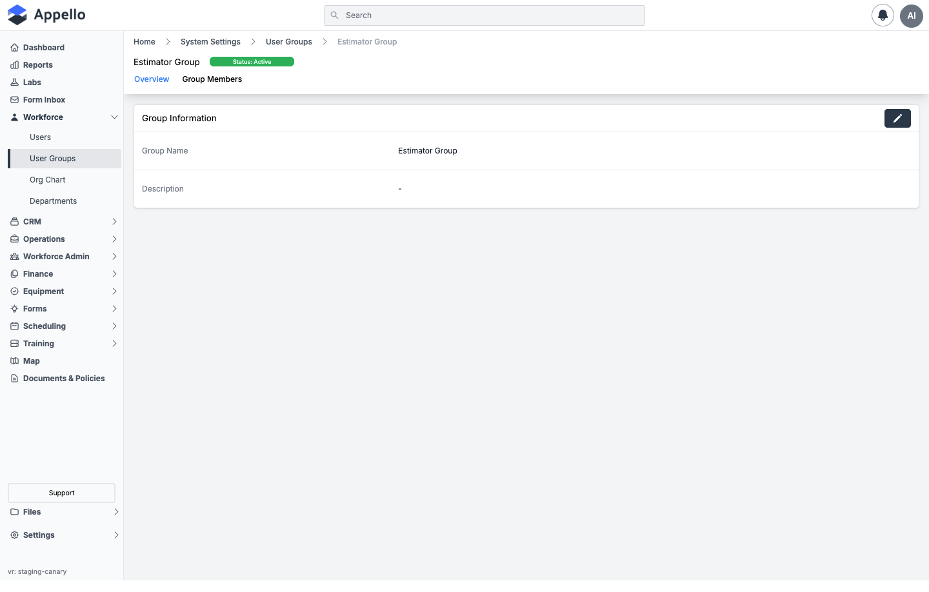Click the Dashboard home icon
The height and width of the screenshot is (592, 929).
[x=14, y=48]
